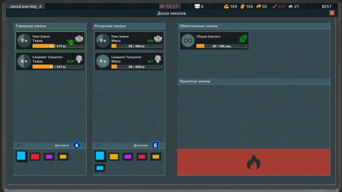Click the red fire burn button
This screenshot has width=342, height=192.
point(254,162)
